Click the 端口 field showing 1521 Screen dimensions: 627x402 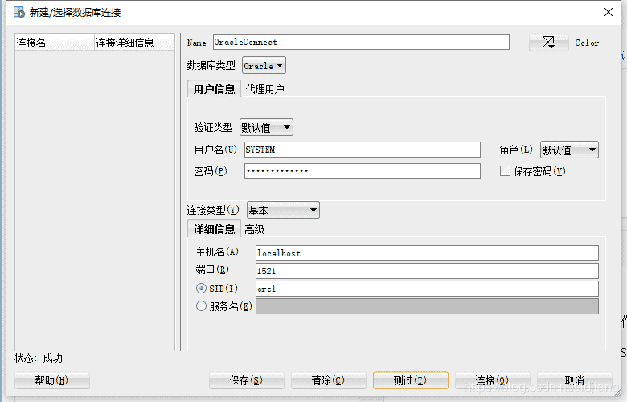click(x=427, y=271)
